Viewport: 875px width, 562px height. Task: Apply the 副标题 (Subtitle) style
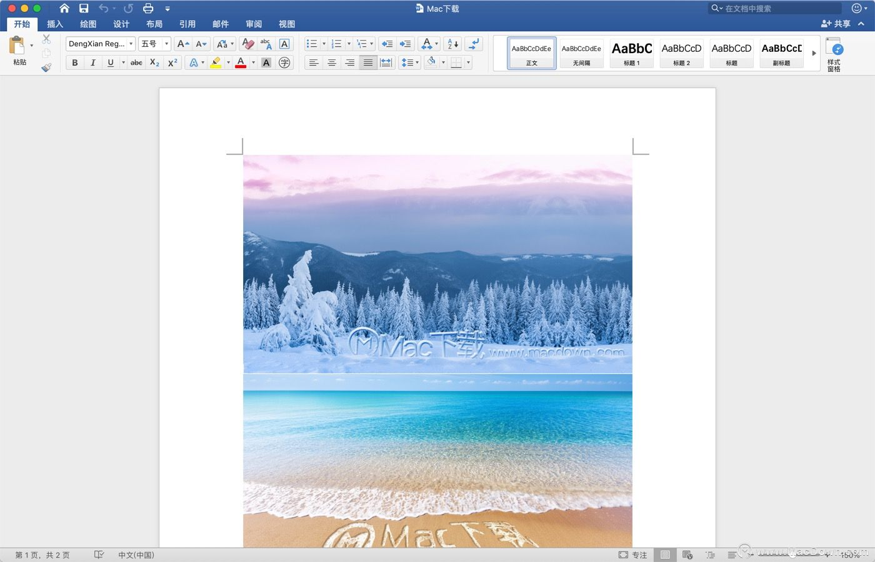(x=781, y=53)
